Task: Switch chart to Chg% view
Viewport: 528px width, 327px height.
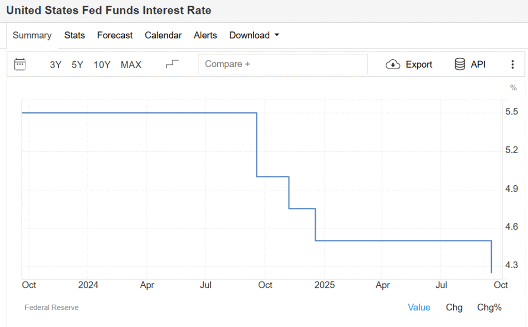Action: [489, 307]
